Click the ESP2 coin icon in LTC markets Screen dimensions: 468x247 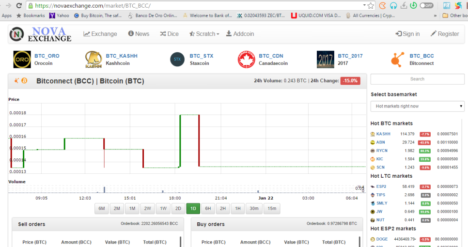pyautogui.click(x=373, y=187)
